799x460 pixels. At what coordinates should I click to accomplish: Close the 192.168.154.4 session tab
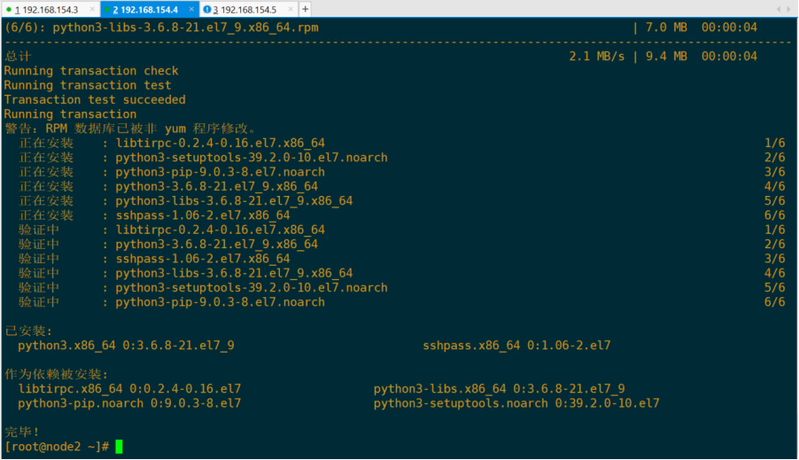coord(191,9)
